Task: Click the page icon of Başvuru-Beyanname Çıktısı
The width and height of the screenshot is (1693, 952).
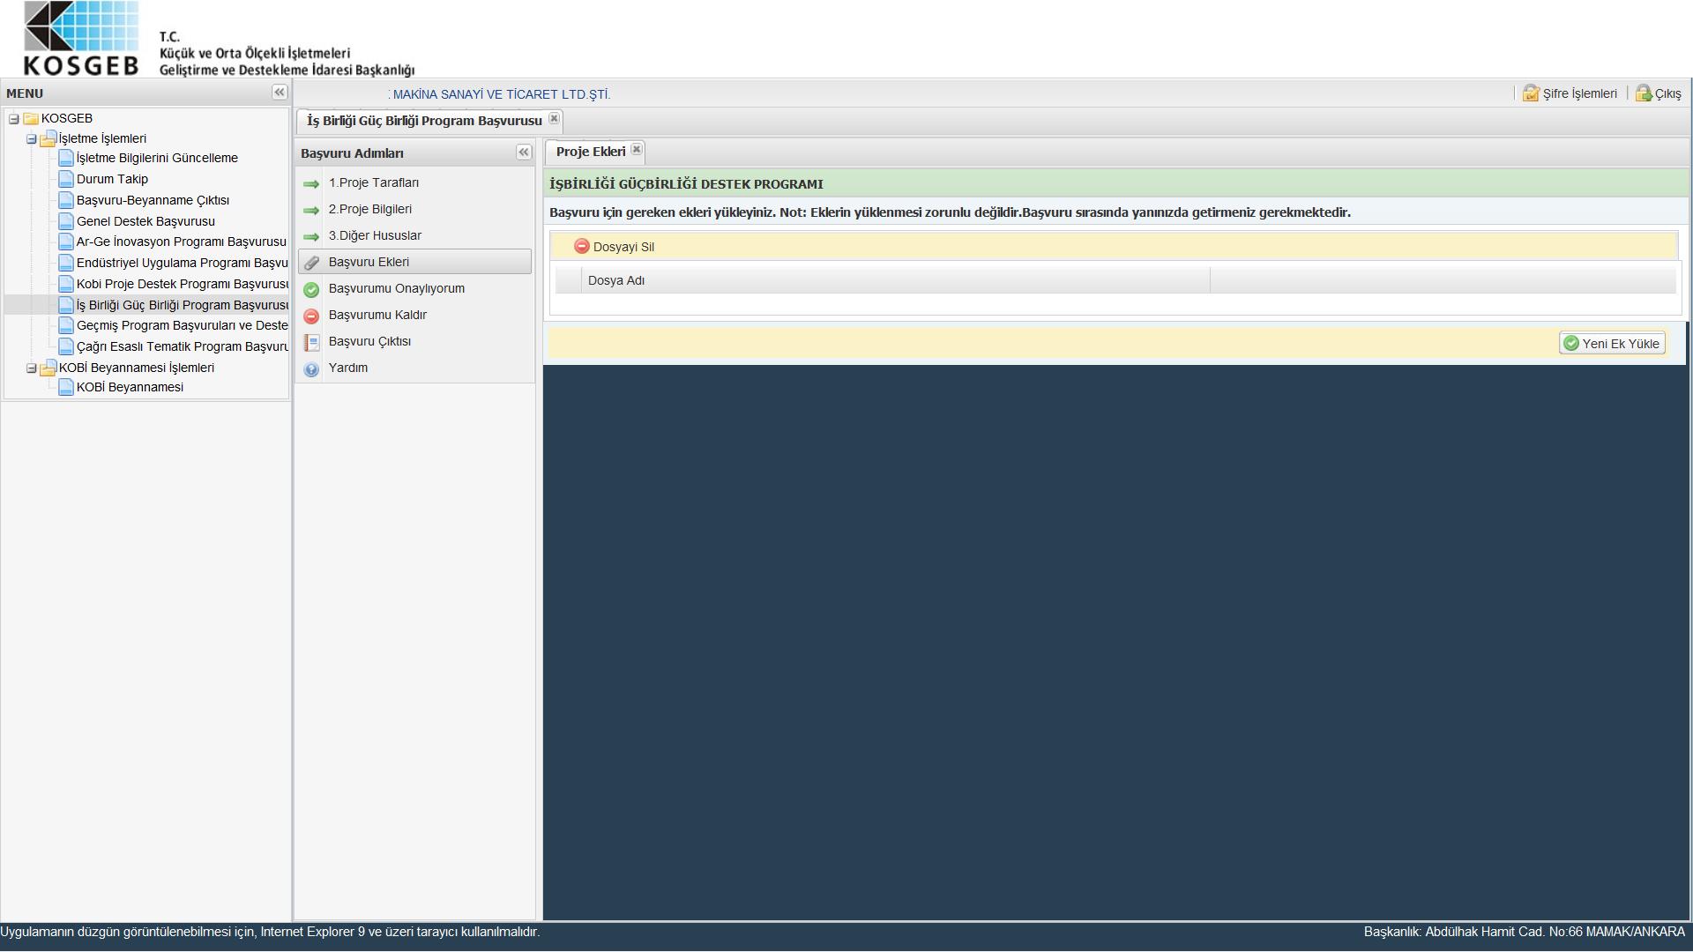Action: [66, 200]
